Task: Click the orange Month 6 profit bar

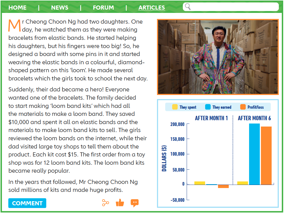Action: (x=266, y=156)
